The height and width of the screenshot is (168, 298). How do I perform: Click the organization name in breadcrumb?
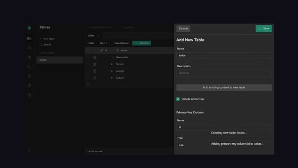coord(100,28)
